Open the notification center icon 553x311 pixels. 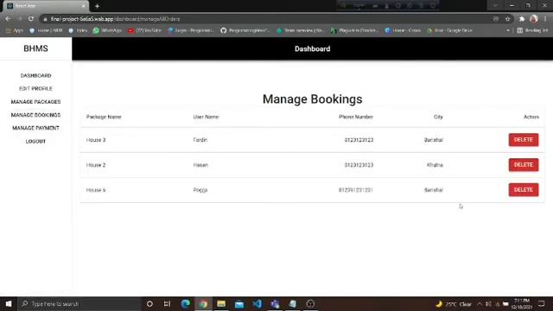point(542,303)
